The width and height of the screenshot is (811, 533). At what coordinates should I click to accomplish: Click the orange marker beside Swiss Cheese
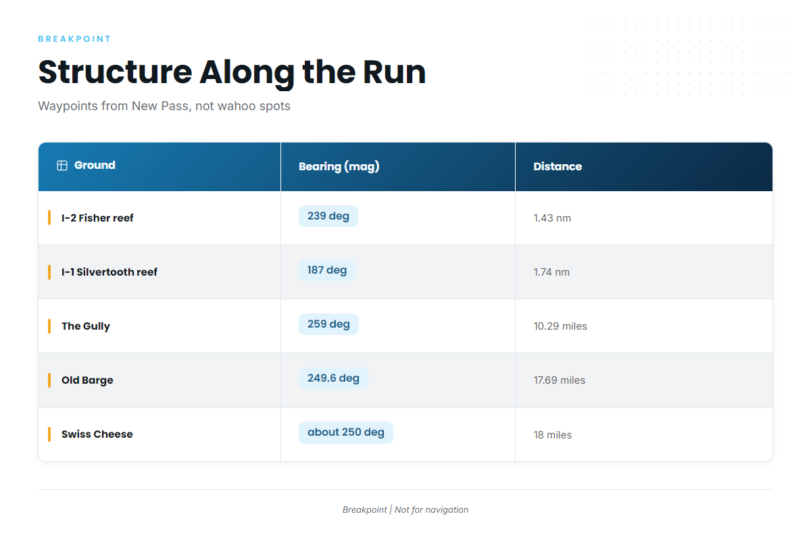click(x=49, y=434)
